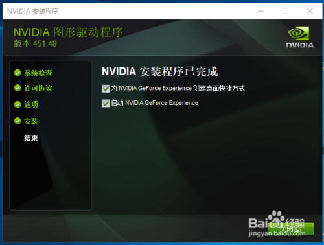The image size is (324, 245).
Task: Toggle the 启动 NVIDIA GeForce Experience checkbox
Action: click(x=106, y=103)
